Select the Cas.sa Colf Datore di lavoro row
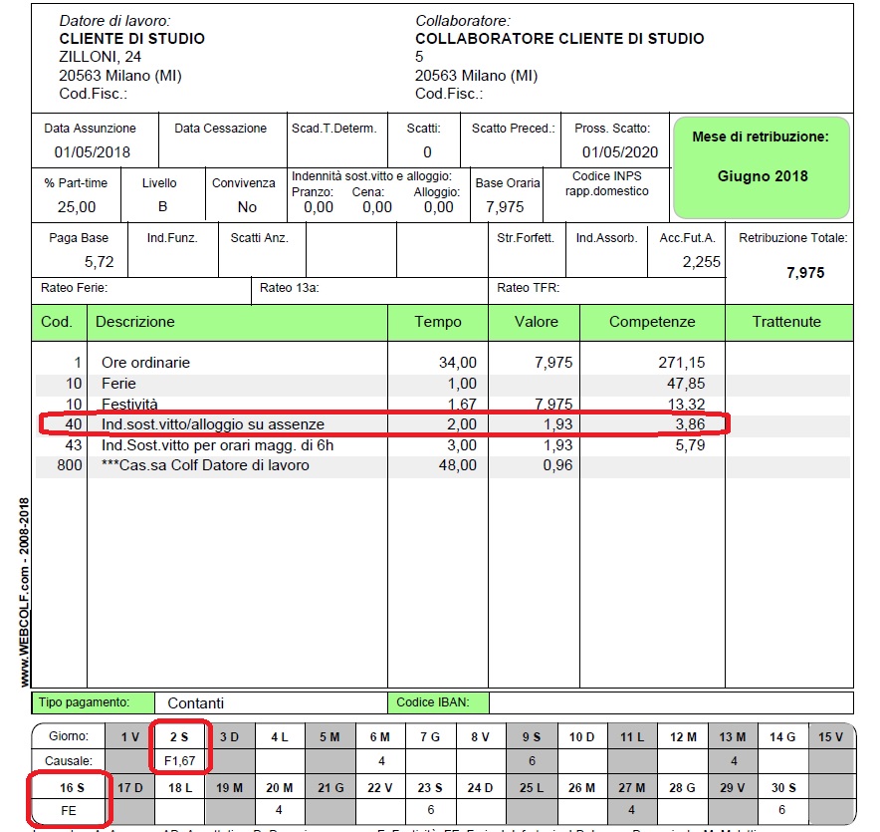This screenshot has width=880, height=832. pyautogui.click(x=205, y=465)
